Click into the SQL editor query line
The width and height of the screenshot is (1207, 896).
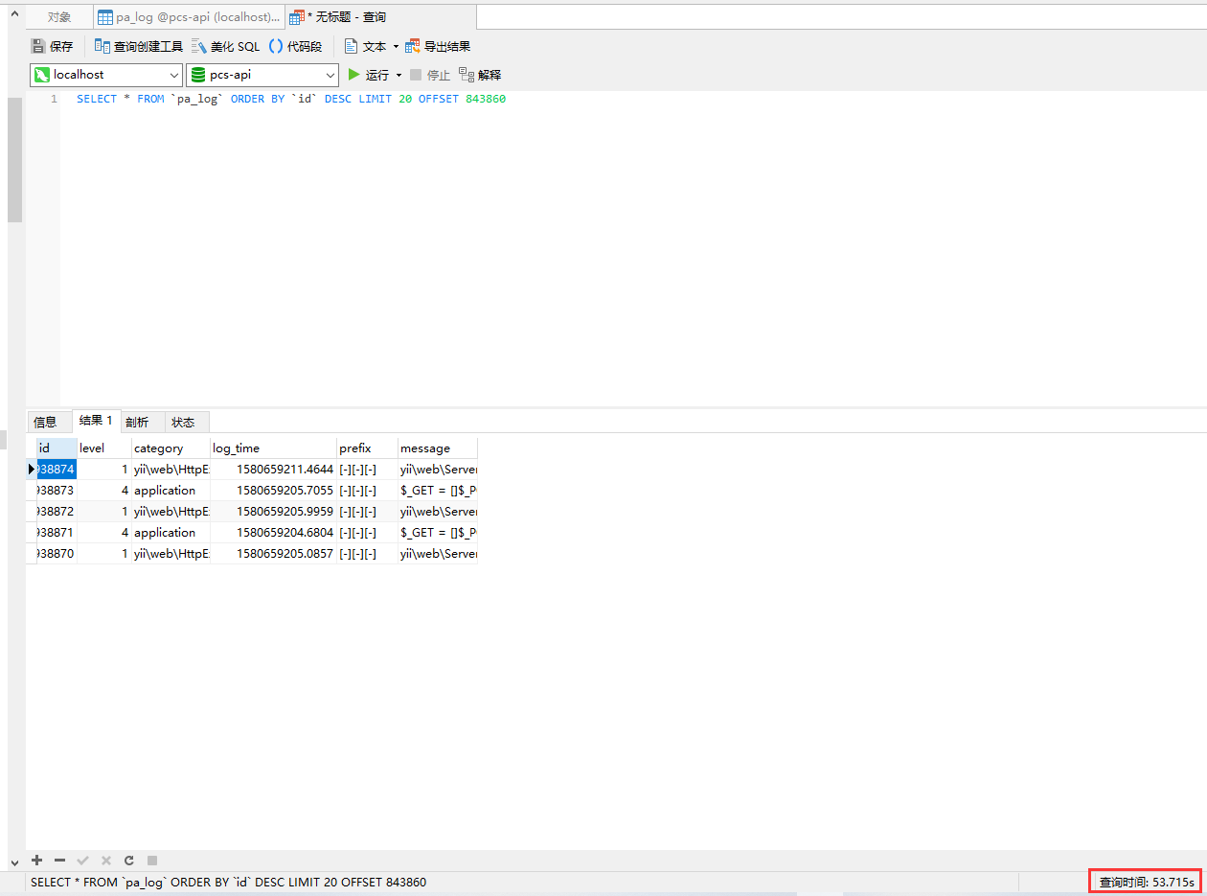pyautogui.click(x=291, y=99)
